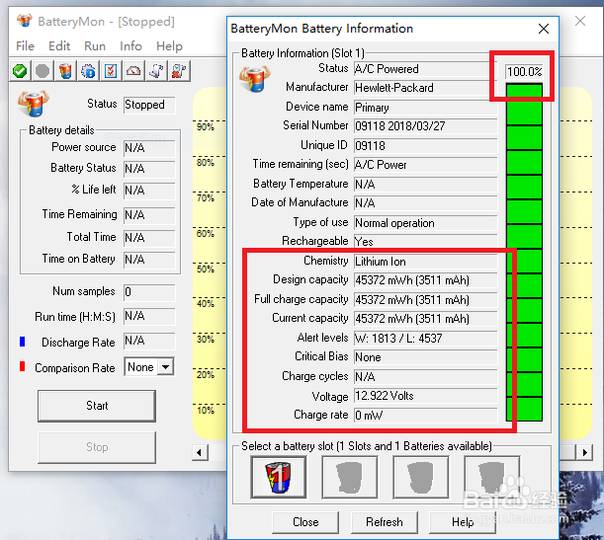Viewport: 604px width, 540px height.
Task: Click the Type of use value Normal operation
Action: [x=426, y=223]
